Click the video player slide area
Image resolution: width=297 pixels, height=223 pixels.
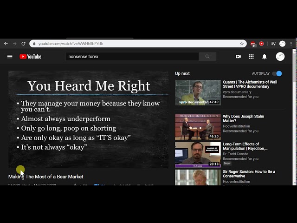click(89, 119)
